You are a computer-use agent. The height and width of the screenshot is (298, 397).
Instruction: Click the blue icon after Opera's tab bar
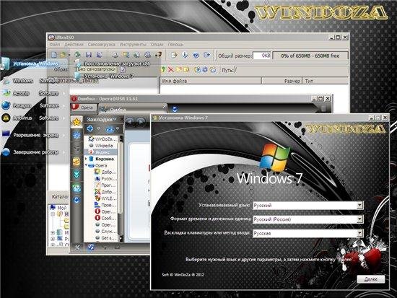click(x=175, y=109)
